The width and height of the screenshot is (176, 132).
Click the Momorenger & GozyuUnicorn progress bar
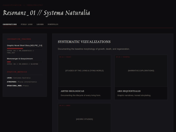(x=25, y=62)
